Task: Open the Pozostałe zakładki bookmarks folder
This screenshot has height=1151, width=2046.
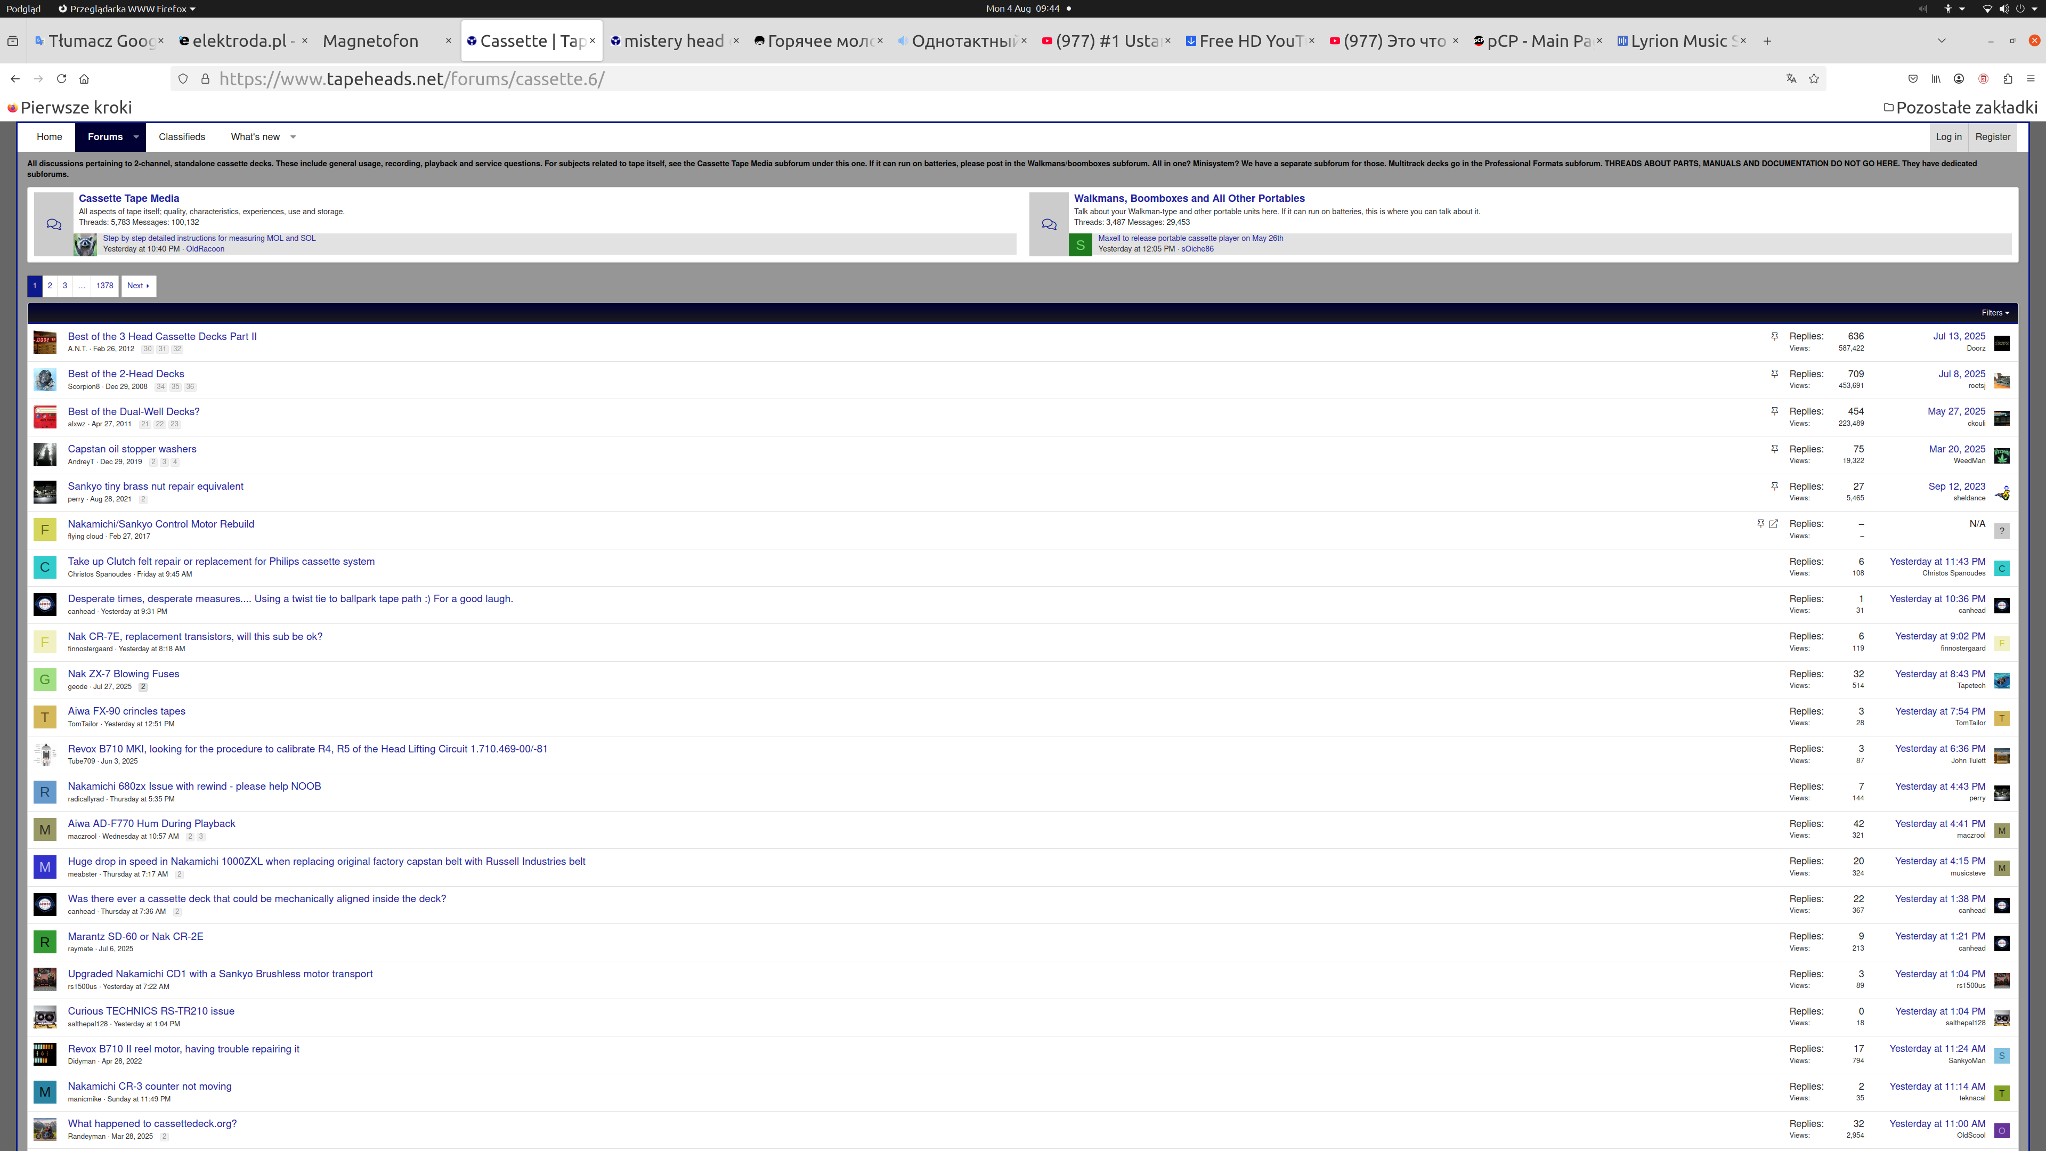Action: 1960,107
